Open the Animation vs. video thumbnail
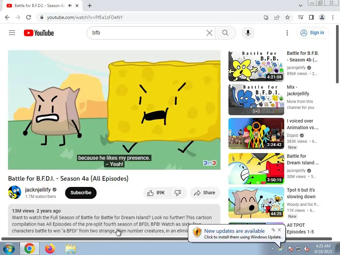Screen dimensions: 340x255 256,133
